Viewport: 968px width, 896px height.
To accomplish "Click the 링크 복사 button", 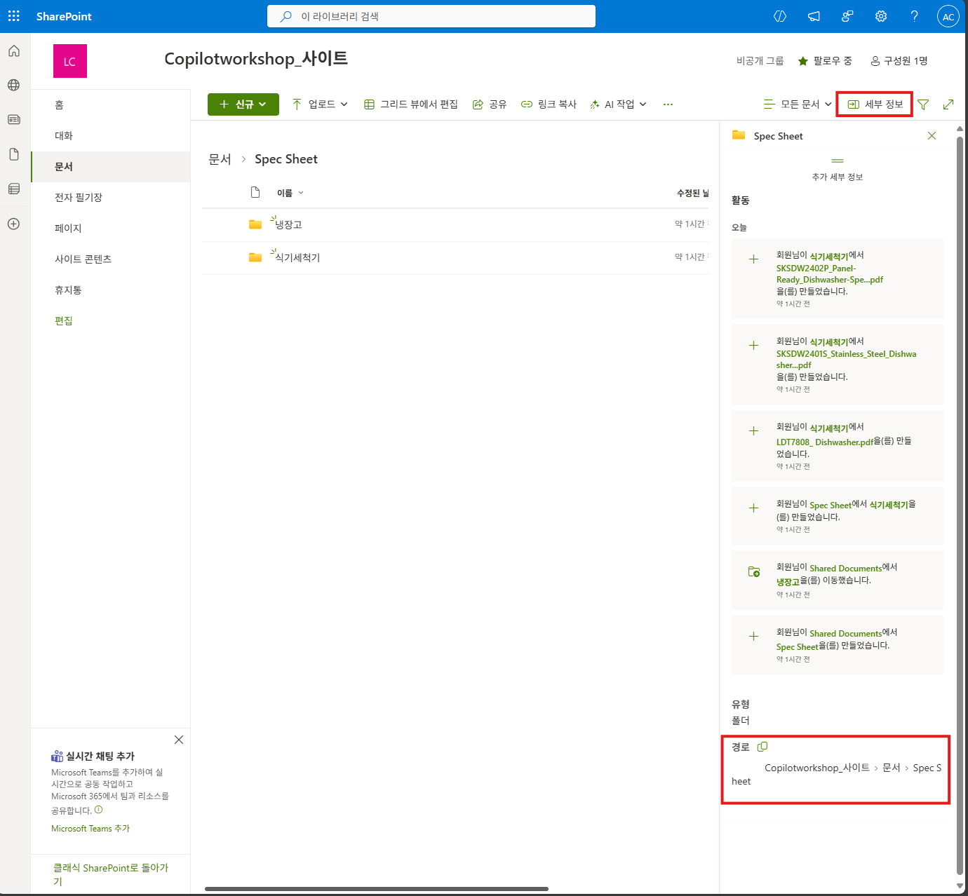I will 549,104.
